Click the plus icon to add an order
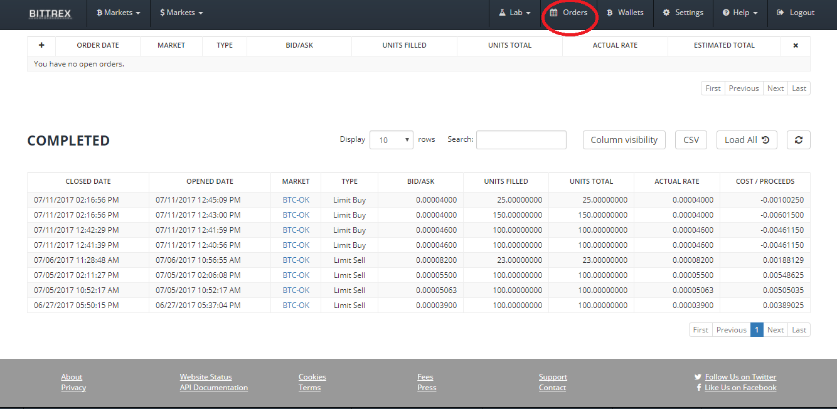 click(41, 45)
